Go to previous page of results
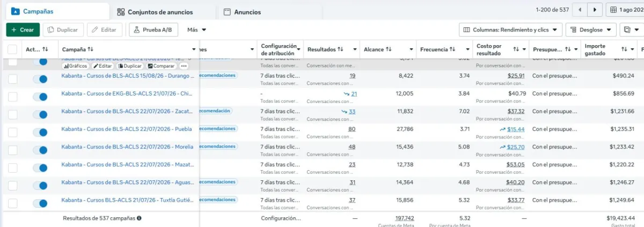Image resolution: width=644 pixels, height=227 pixels. pos(580,10)
